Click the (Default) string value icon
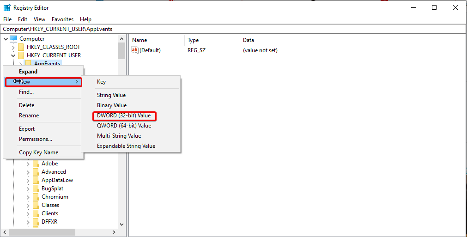Viewport: 467px width, 237px height. click(135, 50)
